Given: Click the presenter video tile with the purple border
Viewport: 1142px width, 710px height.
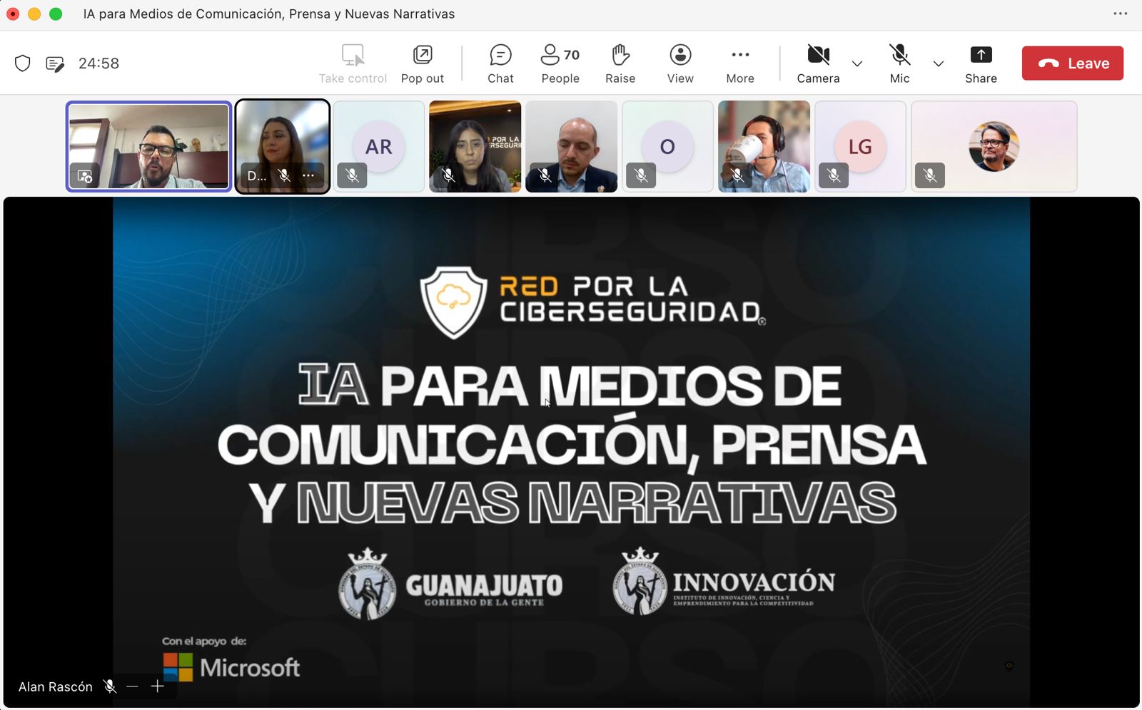Looking at the screenshot, I should 149,146.
